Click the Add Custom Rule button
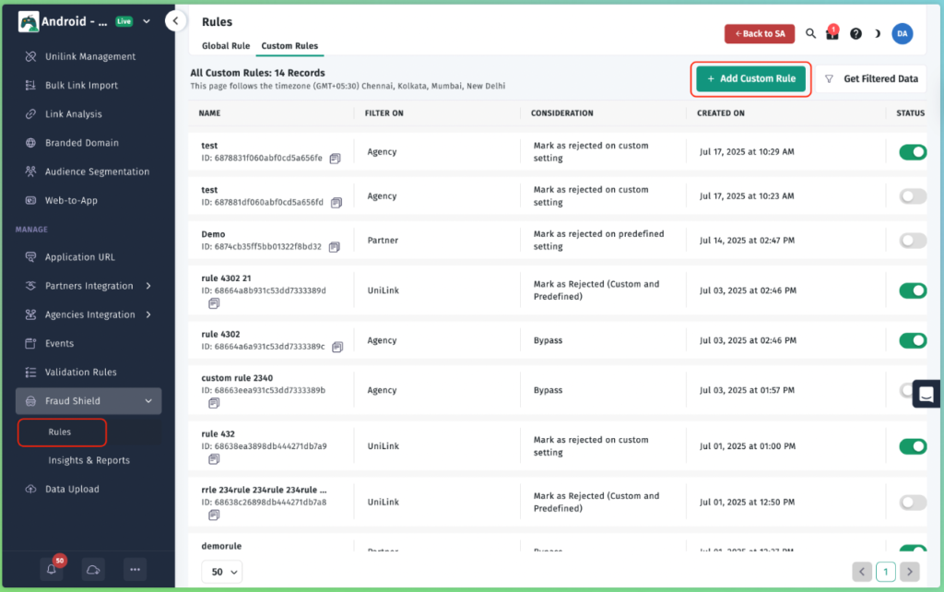The image size is (944, 592). pyautogui.click(x=750, y=80)
